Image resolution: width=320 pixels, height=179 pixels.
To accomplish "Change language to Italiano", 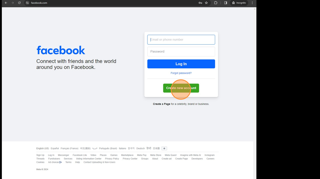I will point(123,149).
